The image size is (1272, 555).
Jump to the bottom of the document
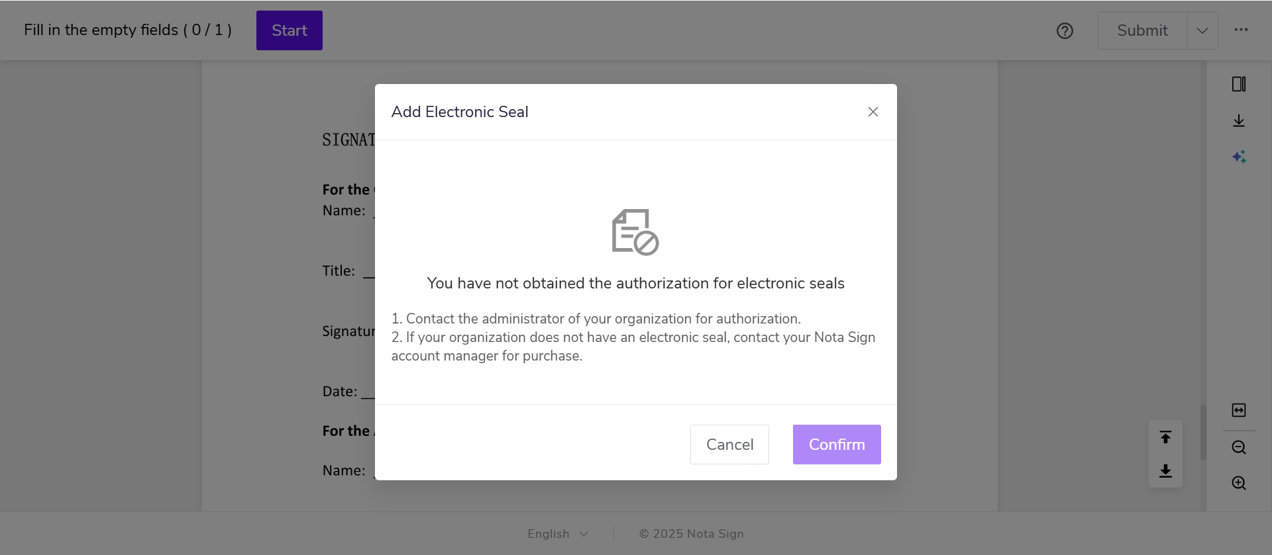click(1166, 471)
